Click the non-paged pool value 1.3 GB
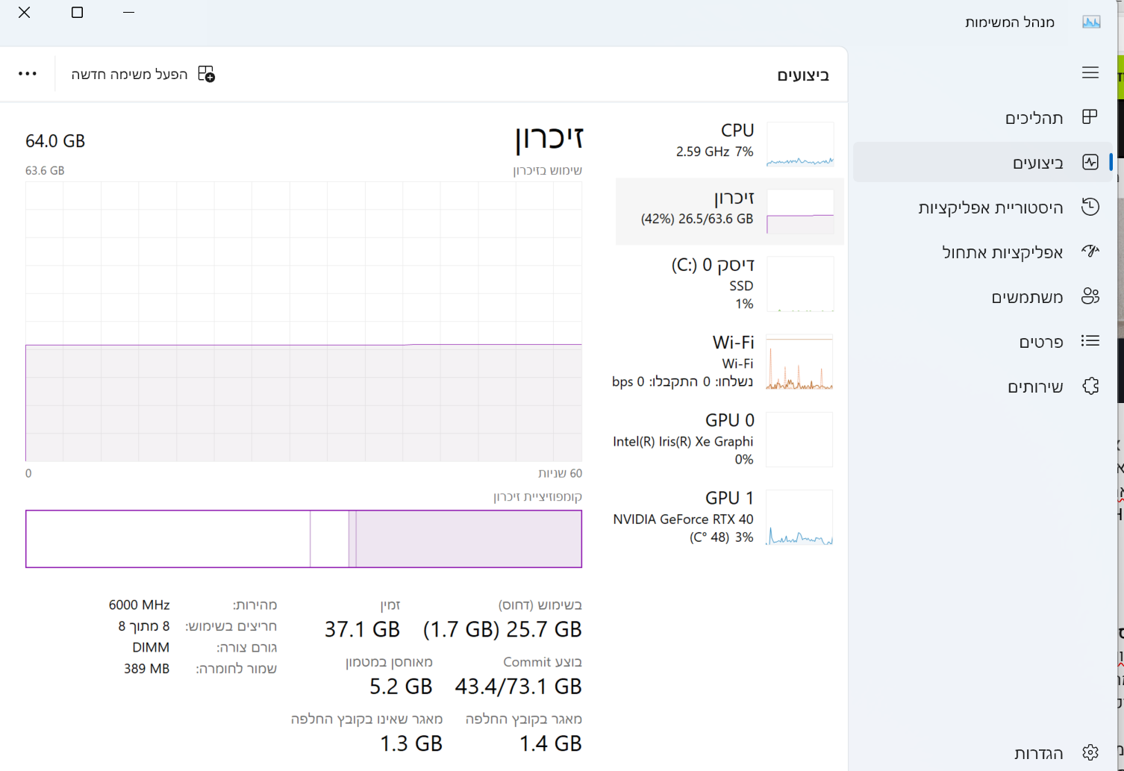The width and height of the screenshot is (1124, 771). [x=411, y=743]
